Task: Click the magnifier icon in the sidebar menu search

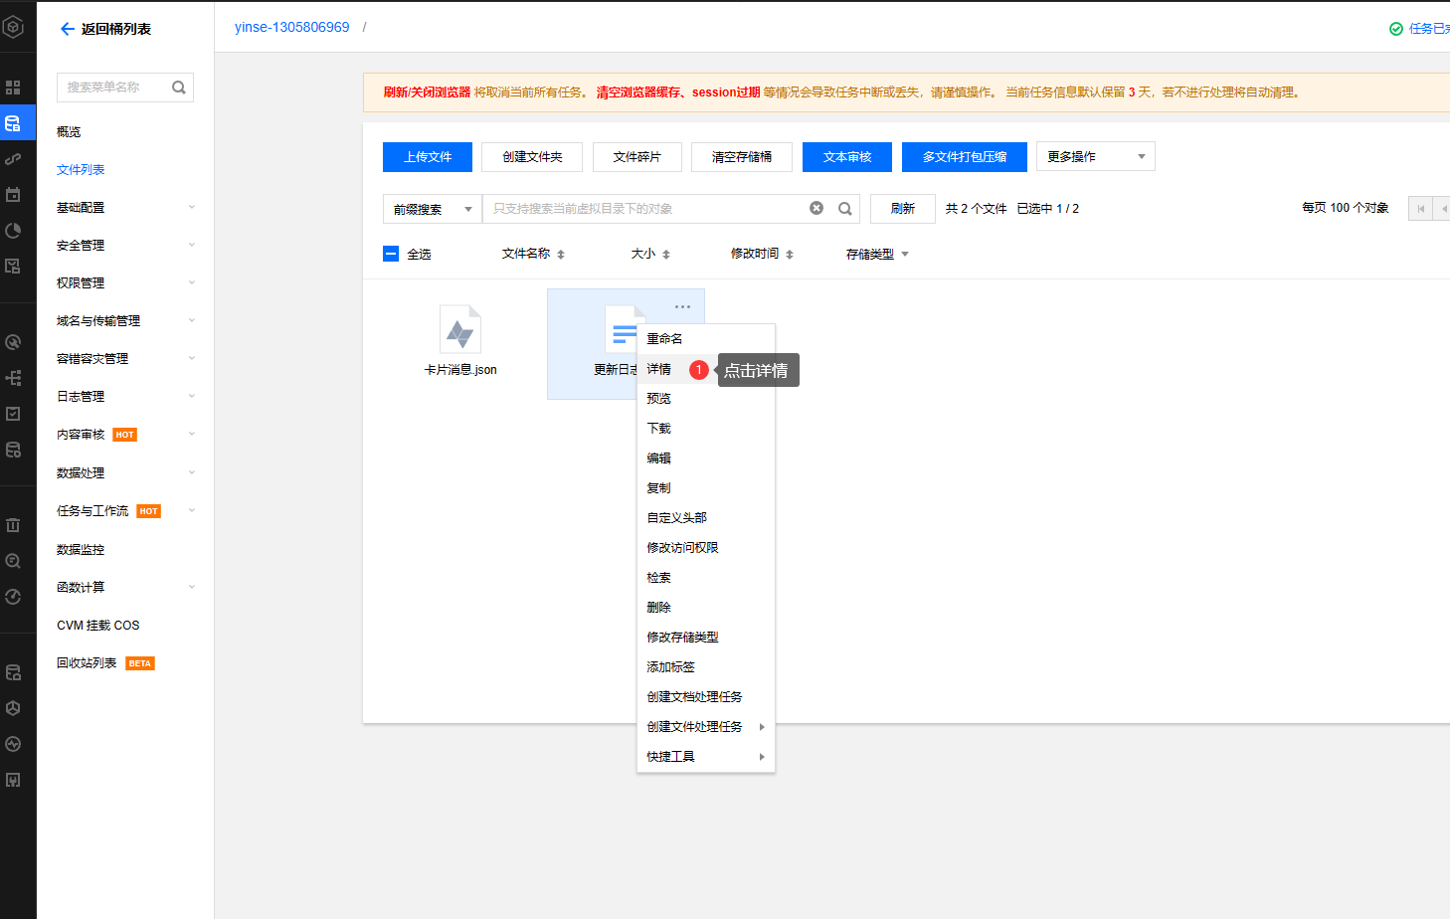Action: [x=179, y=88]
